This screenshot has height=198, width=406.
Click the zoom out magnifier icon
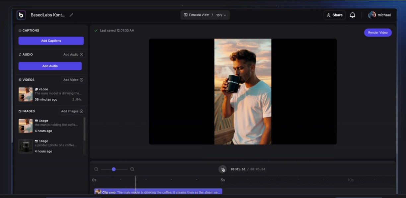point(96,169)
